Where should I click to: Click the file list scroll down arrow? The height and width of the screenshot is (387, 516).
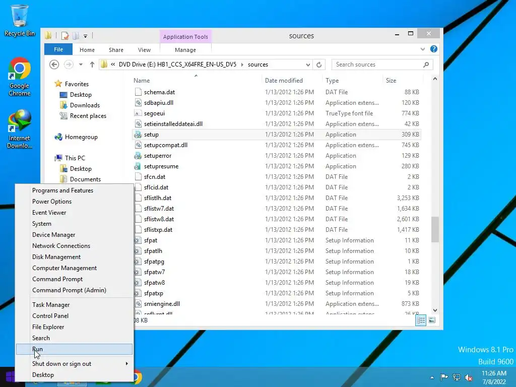point(435,310)
